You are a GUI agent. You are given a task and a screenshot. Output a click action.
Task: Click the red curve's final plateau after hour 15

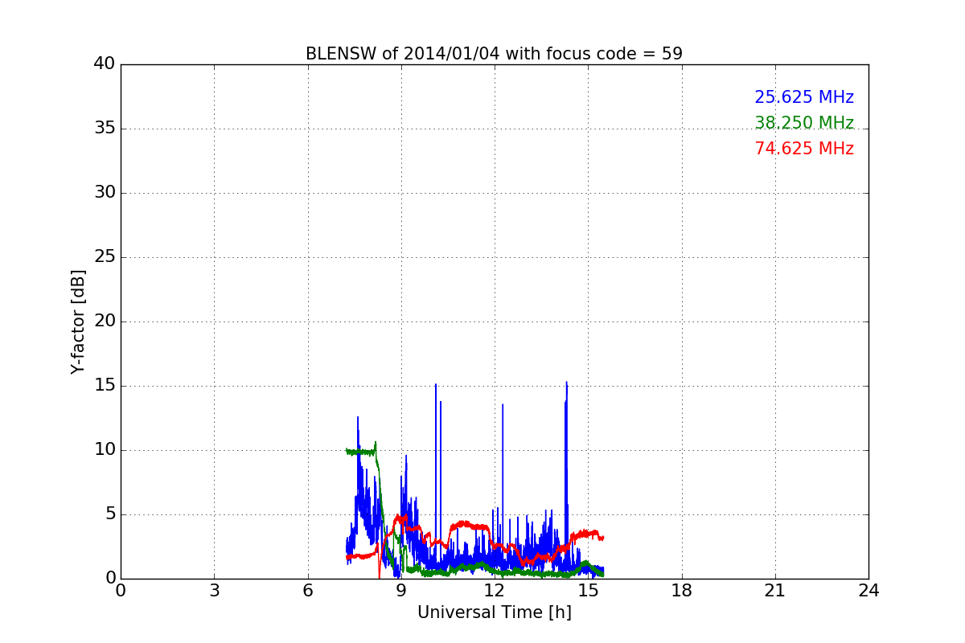pyautogui.click(x=589, y=534)
